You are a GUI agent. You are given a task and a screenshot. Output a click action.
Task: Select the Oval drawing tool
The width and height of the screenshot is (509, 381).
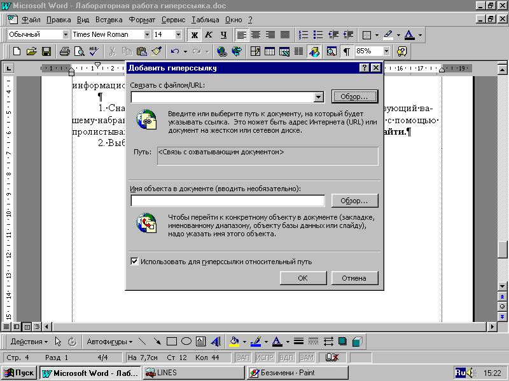coord(186,342)
